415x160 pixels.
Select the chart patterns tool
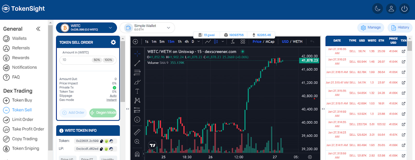tap(137, 100)
